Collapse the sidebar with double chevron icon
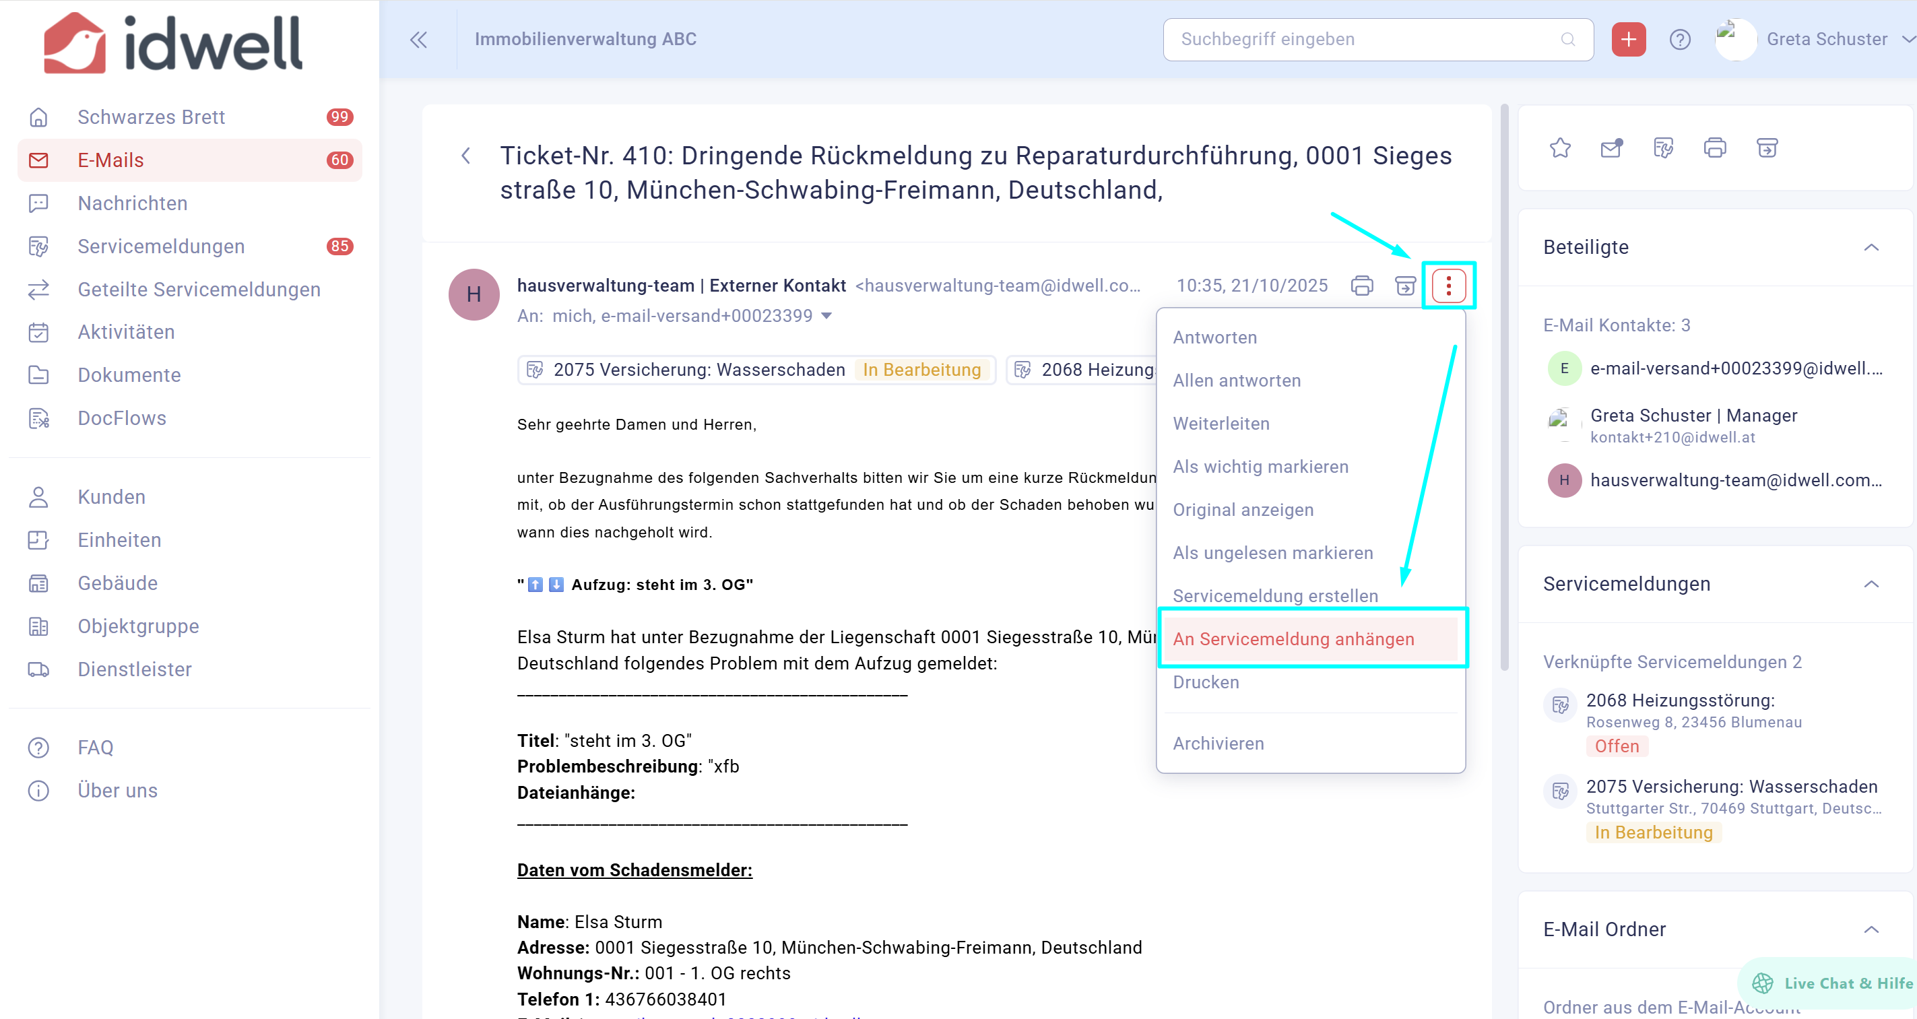The image size is (1917, 1019). tap(418, 40)
